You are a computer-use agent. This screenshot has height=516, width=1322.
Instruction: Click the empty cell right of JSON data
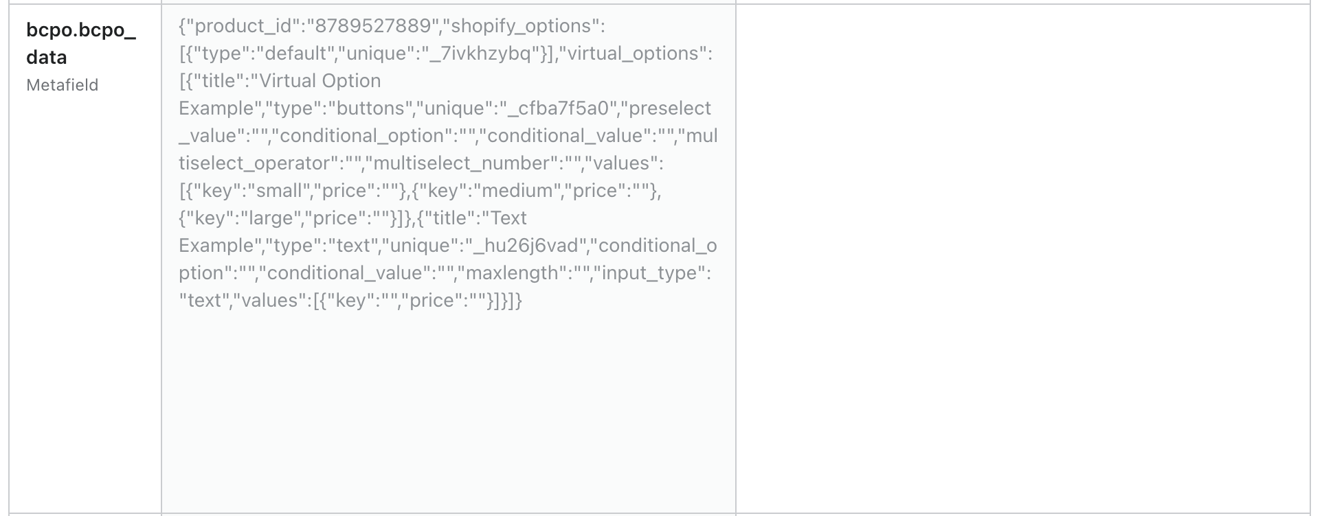click(1022, 259)
